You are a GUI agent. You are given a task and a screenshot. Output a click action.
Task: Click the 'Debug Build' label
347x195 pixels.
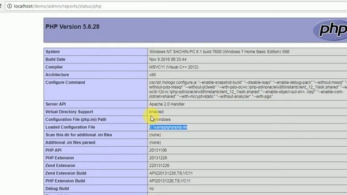57,188
